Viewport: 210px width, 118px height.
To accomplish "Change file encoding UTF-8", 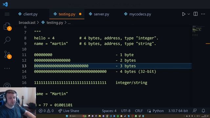I will [x=126, y=111].
